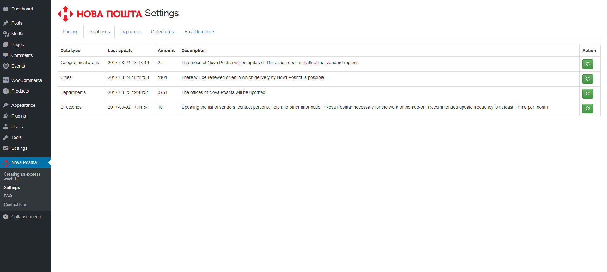Viewport: 607px width, 272px height.
Task: Open the Appearance menu label
Action: point(23,105)
